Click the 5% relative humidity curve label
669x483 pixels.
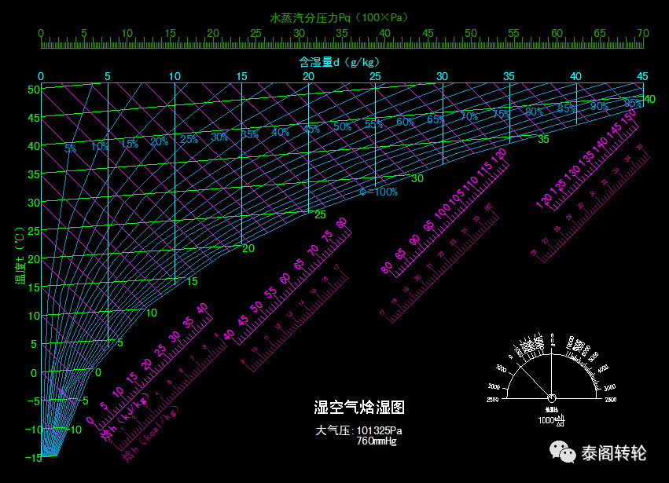(x=71, y=148)
